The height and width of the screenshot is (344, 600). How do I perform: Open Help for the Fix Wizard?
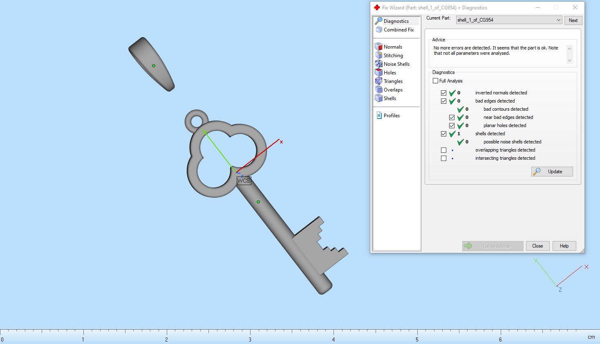pos(564,246)
